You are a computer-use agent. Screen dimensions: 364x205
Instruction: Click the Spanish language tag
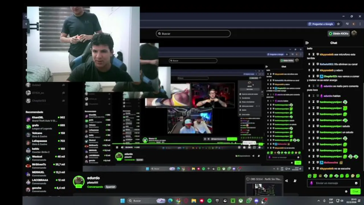click(111, 187)
